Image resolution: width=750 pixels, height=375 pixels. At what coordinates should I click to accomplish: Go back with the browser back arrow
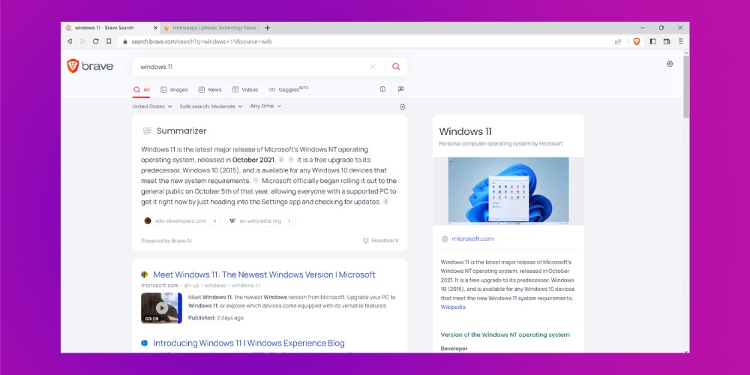(x=69, y=41)
